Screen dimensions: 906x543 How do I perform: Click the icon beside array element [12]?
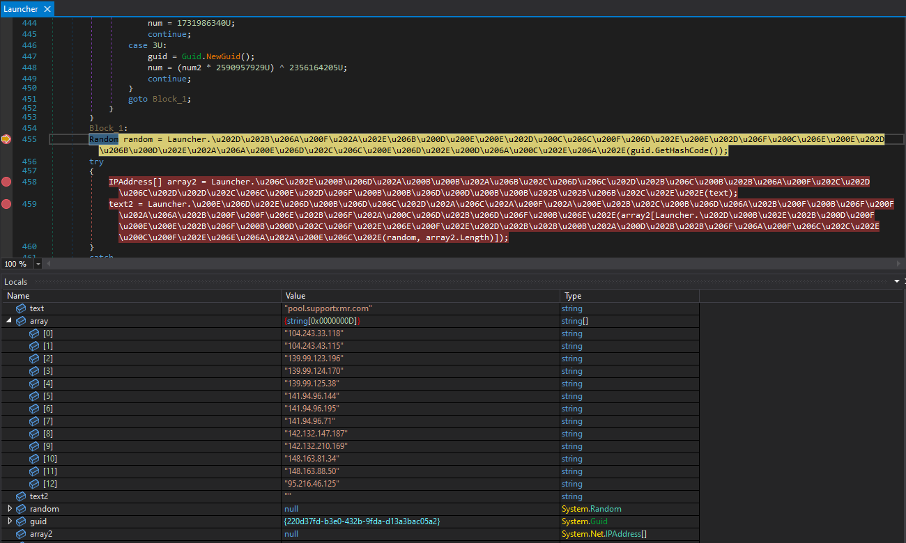pos(34,484)
